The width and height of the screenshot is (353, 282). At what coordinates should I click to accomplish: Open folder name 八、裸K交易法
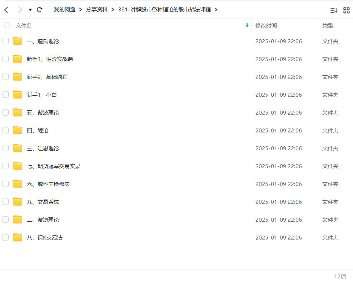tap(45, 237)
